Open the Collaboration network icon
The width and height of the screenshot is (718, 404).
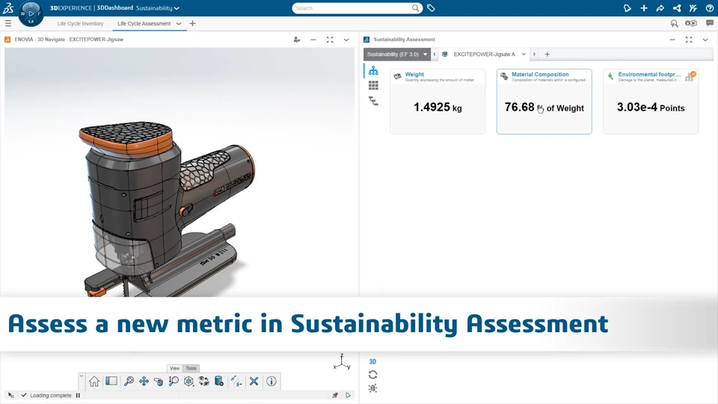click(677, 7)
